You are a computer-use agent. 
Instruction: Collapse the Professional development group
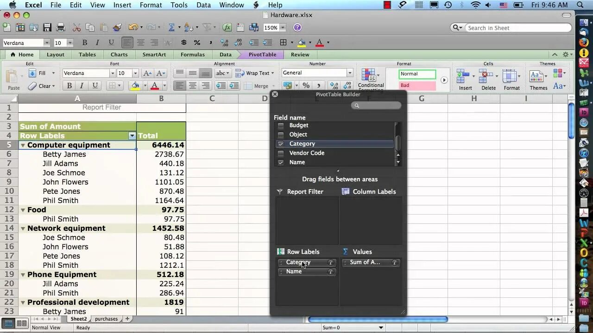point(23,302)
